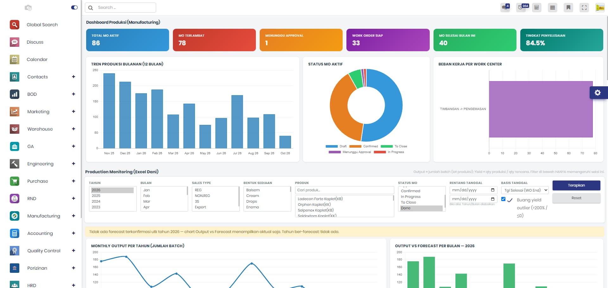The image size is (608, 288).
Task: Click the Quality Control badge icon
Action: click(15, 251)
